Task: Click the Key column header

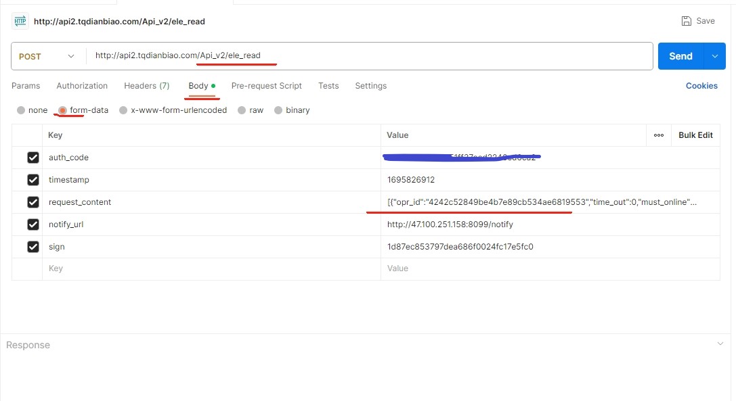Action: coord(55,135)
